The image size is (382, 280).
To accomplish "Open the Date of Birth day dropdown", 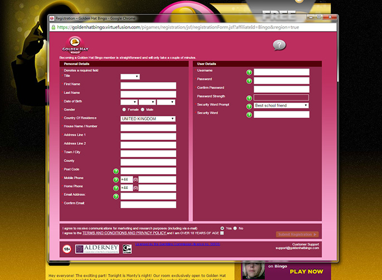I will 129,102.
